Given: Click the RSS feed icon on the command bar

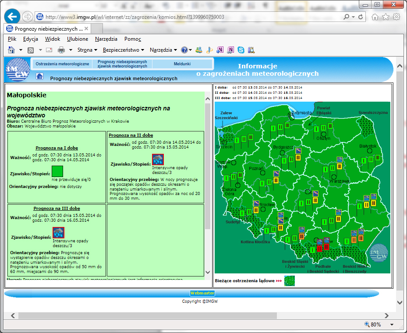Looking at the screenshot, I should click(x=30, y=50).
